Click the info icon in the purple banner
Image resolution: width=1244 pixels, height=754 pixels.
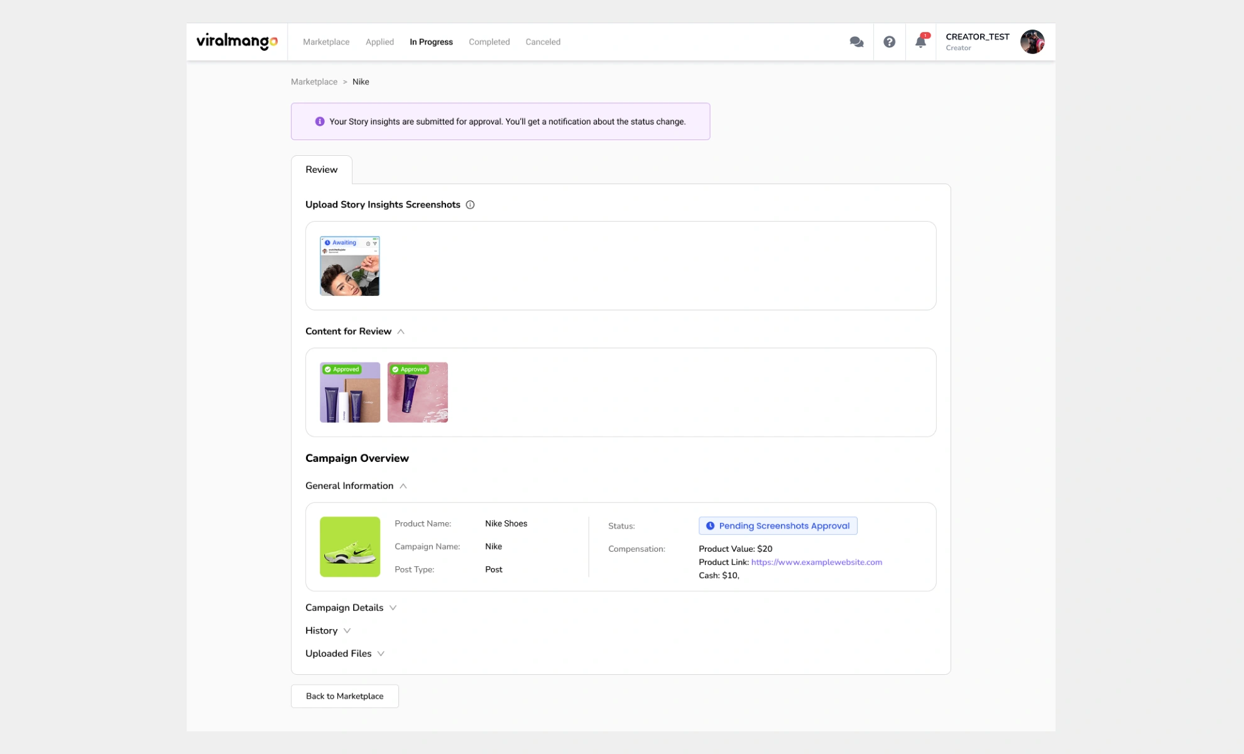pos(320,121)
